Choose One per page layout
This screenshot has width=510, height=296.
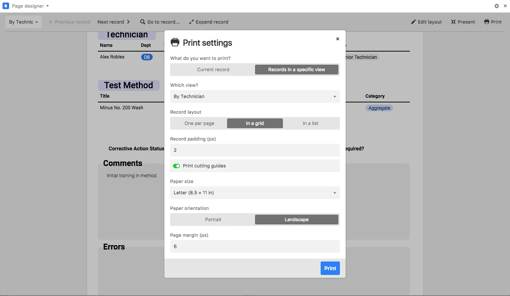tap(199, 123)
